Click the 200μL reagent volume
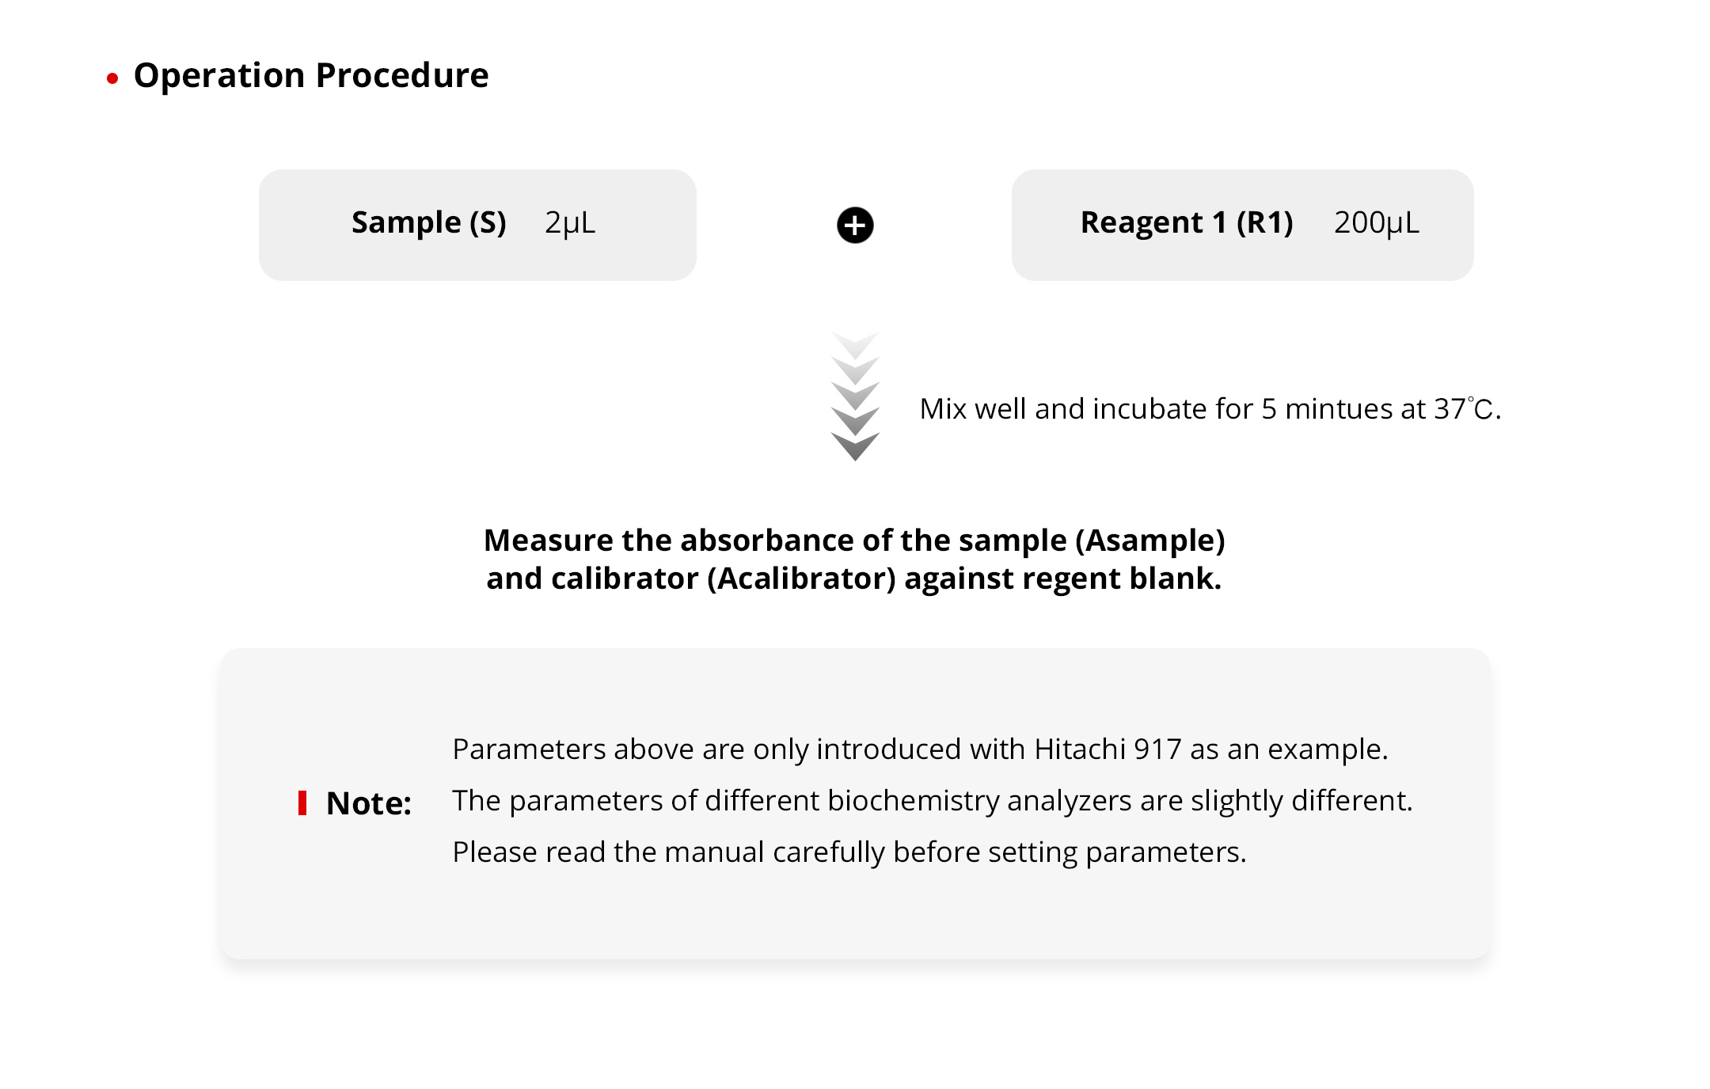The image size is (1710, 1089). (x=1376, y=223)
